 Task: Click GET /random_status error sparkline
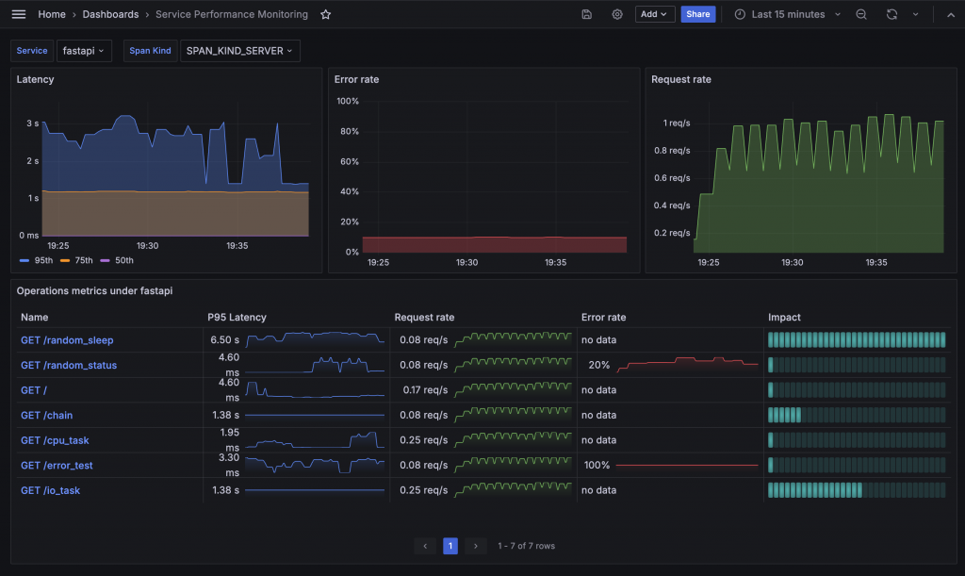tap(687, 364)
